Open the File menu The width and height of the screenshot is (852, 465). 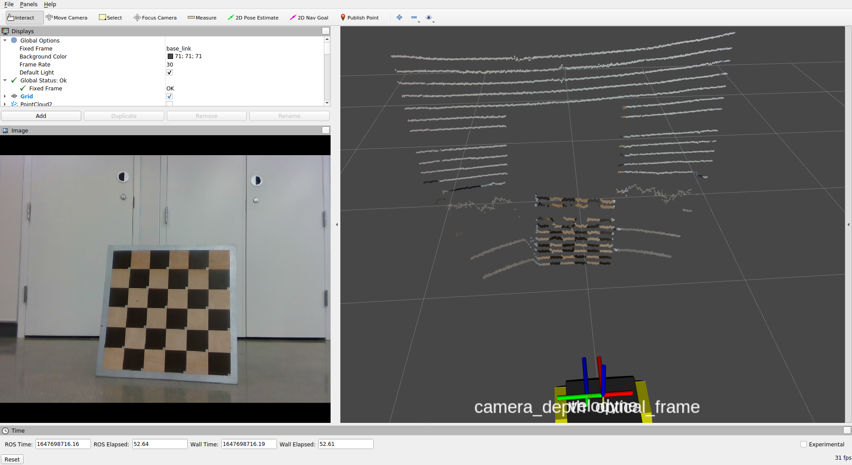[x=9, y=4]
